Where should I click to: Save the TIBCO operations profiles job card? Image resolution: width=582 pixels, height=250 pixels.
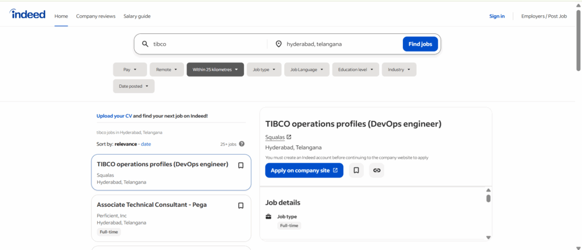240,166
